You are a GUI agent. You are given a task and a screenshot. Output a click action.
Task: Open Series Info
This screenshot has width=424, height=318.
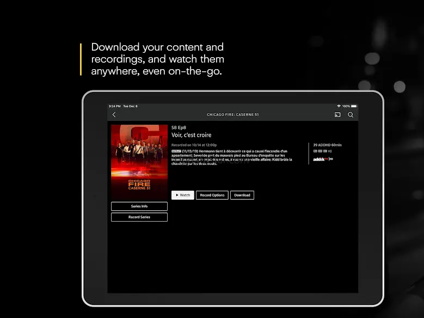coord(139,206)
